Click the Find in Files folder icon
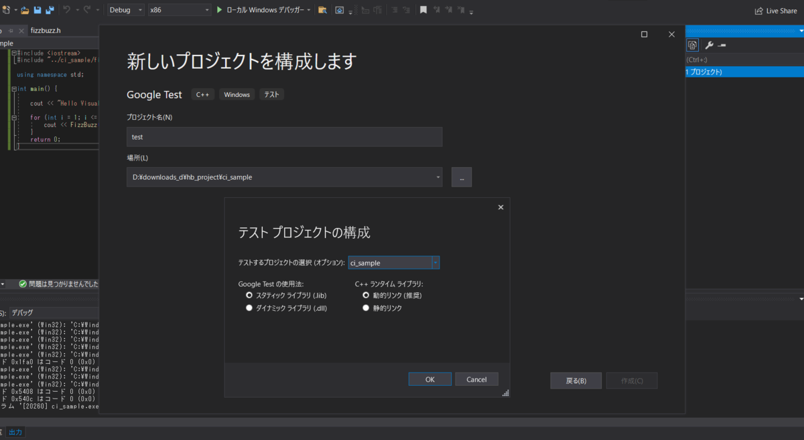804x440 pixels. (322, 10)
